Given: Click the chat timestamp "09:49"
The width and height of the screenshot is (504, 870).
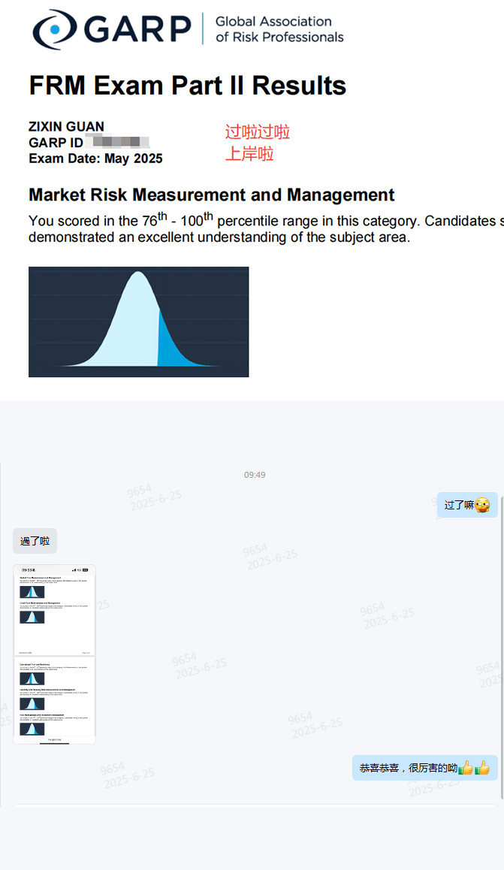Looking at the screenshot, I should pos(255,475).
